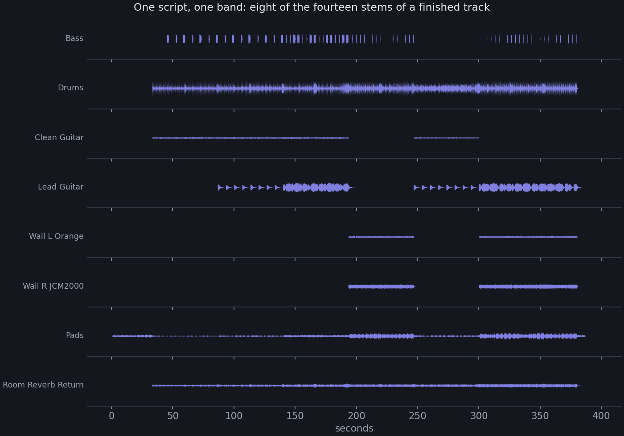Select the Pads track label

(75, 336)
